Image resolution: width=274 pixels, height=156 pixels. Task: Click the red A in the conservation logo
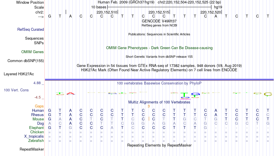pyautogui.click(x=70, y=93)
